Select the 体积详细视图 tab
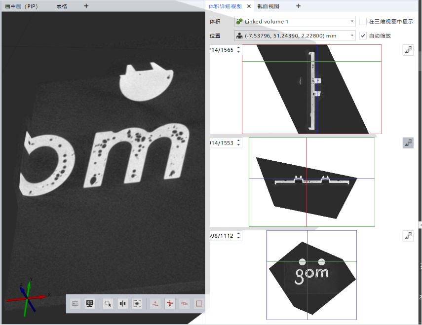The image size is (422, 325). coord(225,6)
